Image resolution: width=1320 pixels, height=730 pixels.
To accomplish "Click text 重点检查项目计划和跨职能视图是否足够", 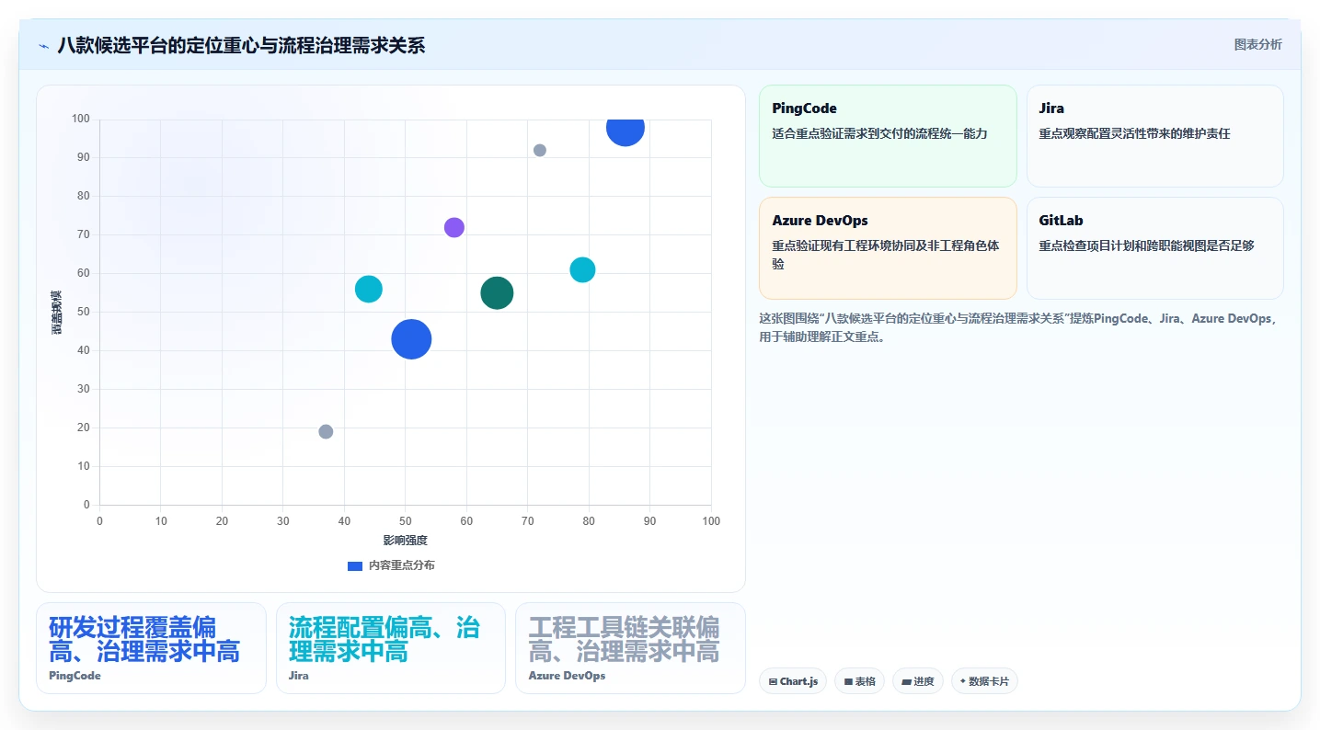I will 1146,246.
